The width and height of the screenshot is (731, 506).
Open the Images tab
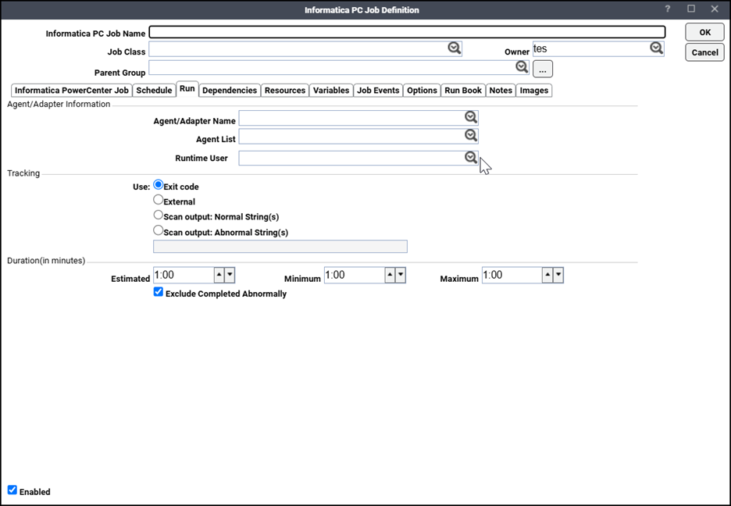click(533, 91)
